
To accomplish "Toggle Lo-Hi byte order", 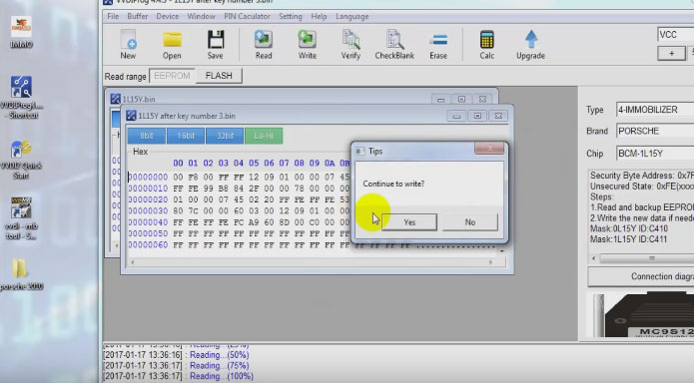I will 264,136.
